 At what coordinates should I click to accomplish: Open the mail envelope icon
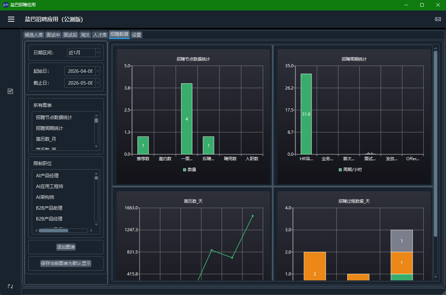[x=438, y=19]
